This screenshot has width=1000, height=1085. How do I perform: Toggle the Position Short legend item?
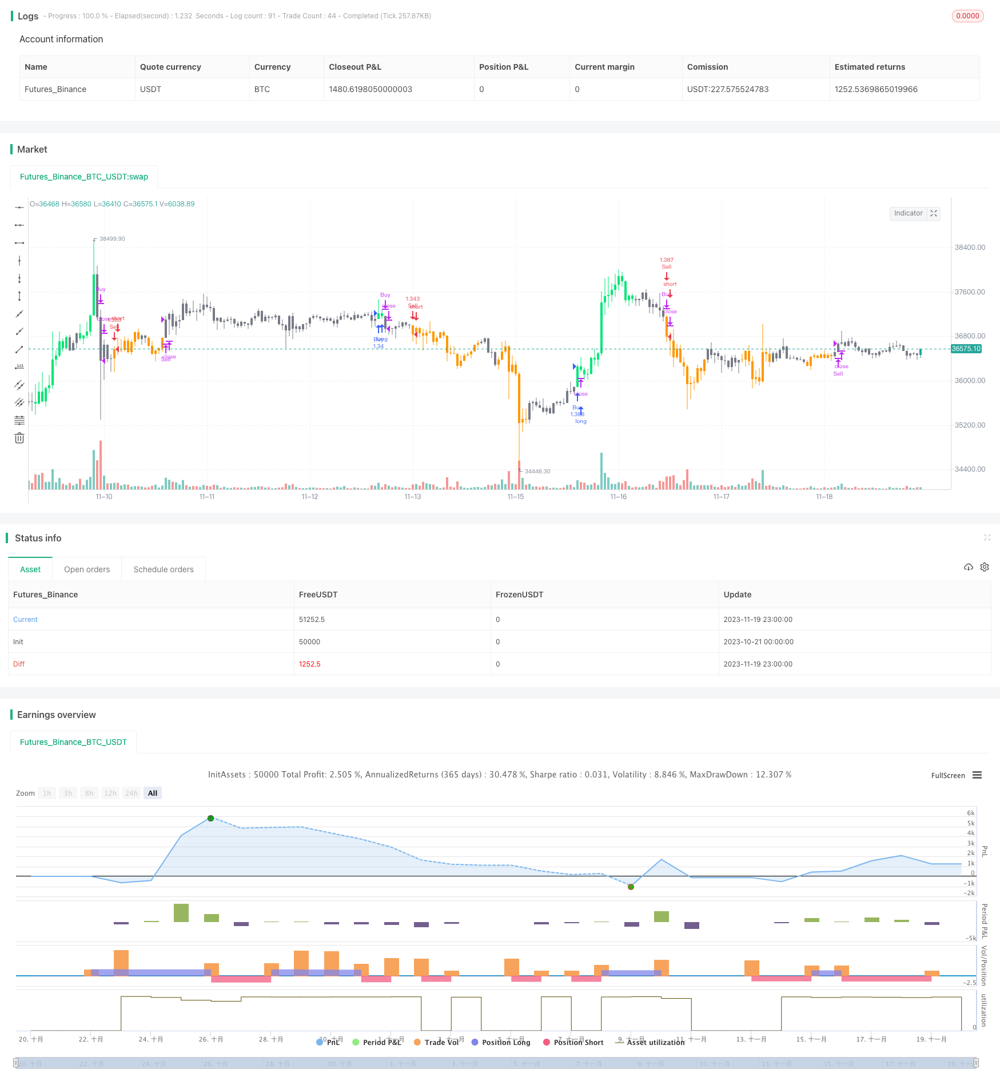(573, 1042)
